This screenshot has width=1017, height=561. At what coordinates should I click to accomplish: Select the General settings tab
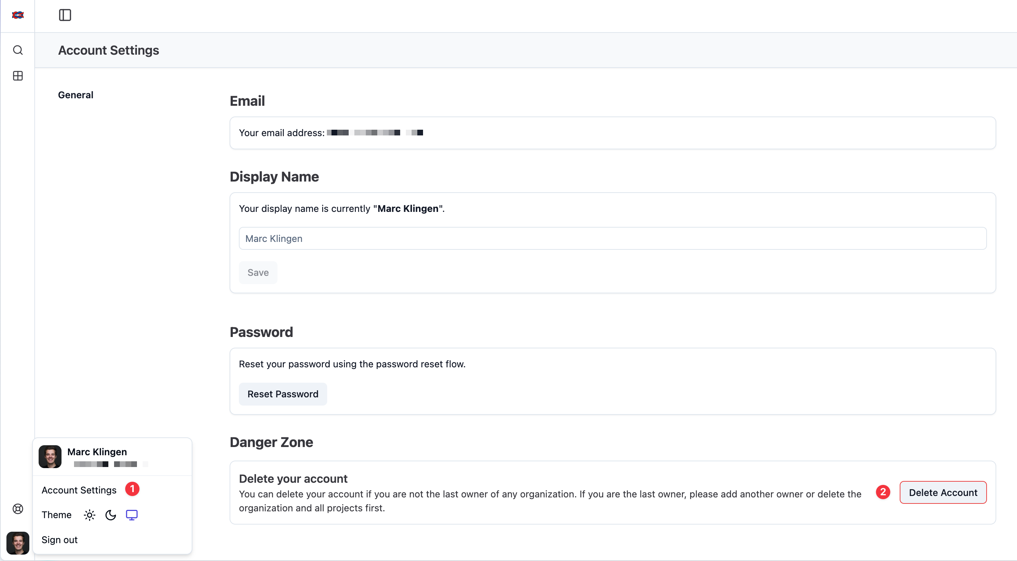coord(76,95)
